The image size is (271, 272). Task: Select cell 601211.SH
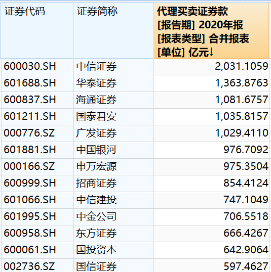37,117
